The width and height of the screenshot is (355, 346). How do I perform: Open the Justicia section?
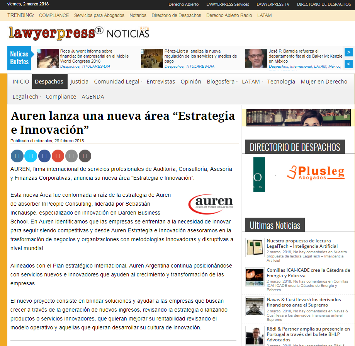pyautogui.click(x=79, y=82)
